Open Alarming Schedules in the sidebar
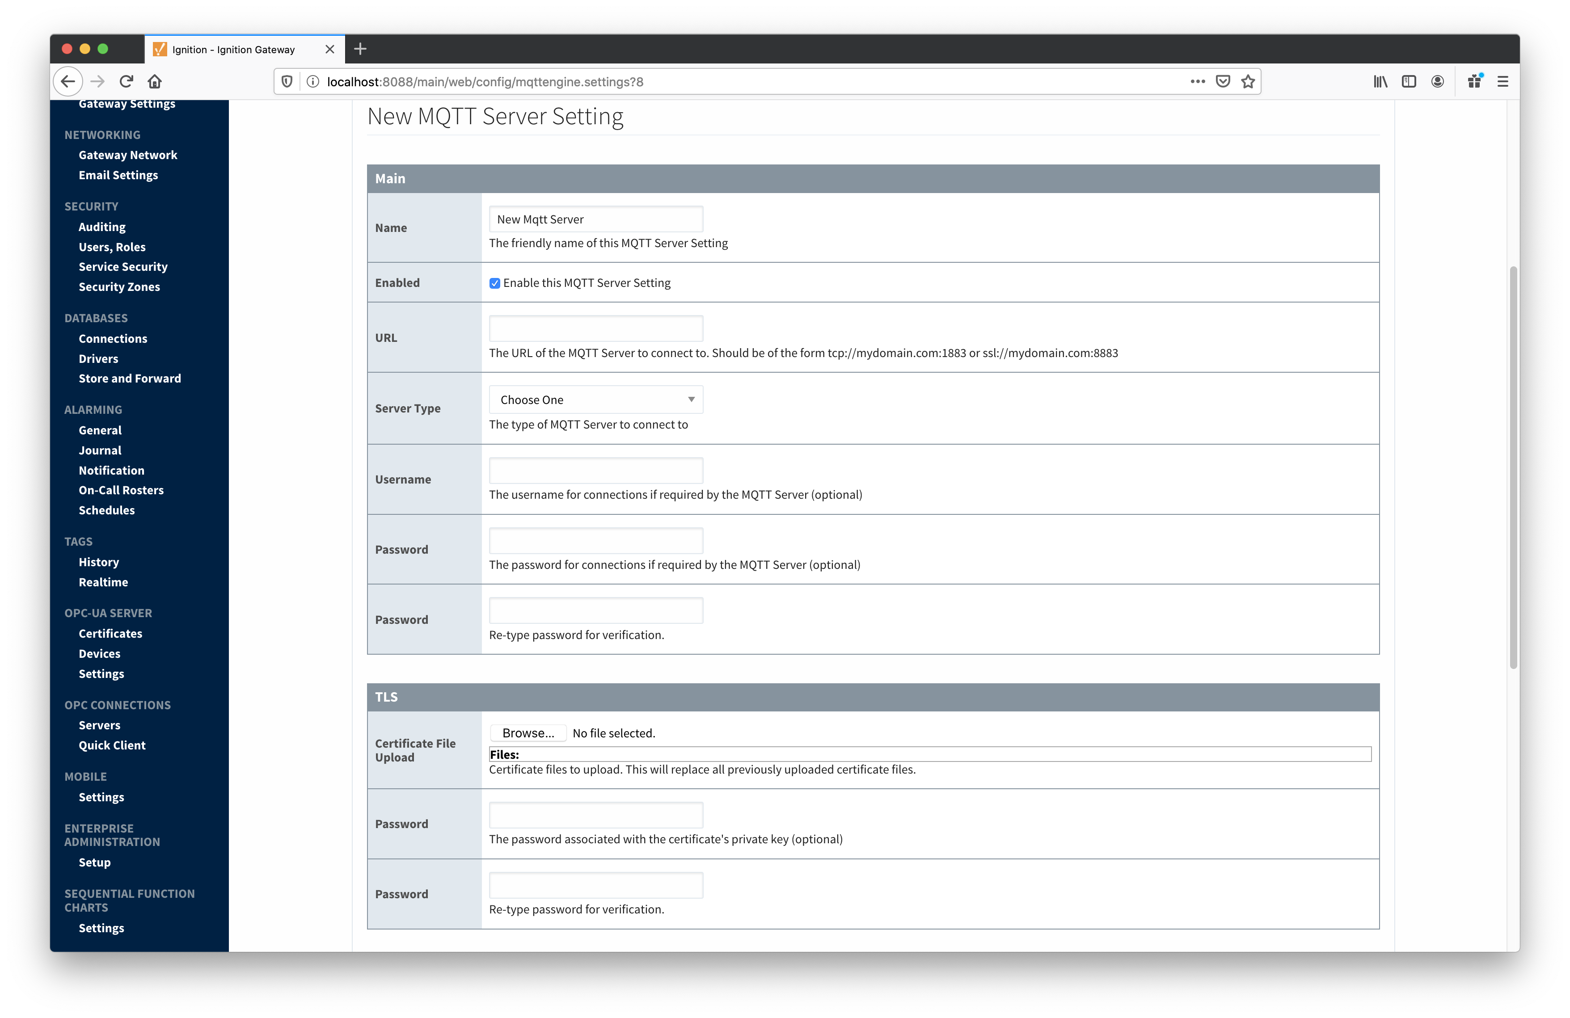The width and height of the screenshot is (1570, 1018). click(107, 510)
